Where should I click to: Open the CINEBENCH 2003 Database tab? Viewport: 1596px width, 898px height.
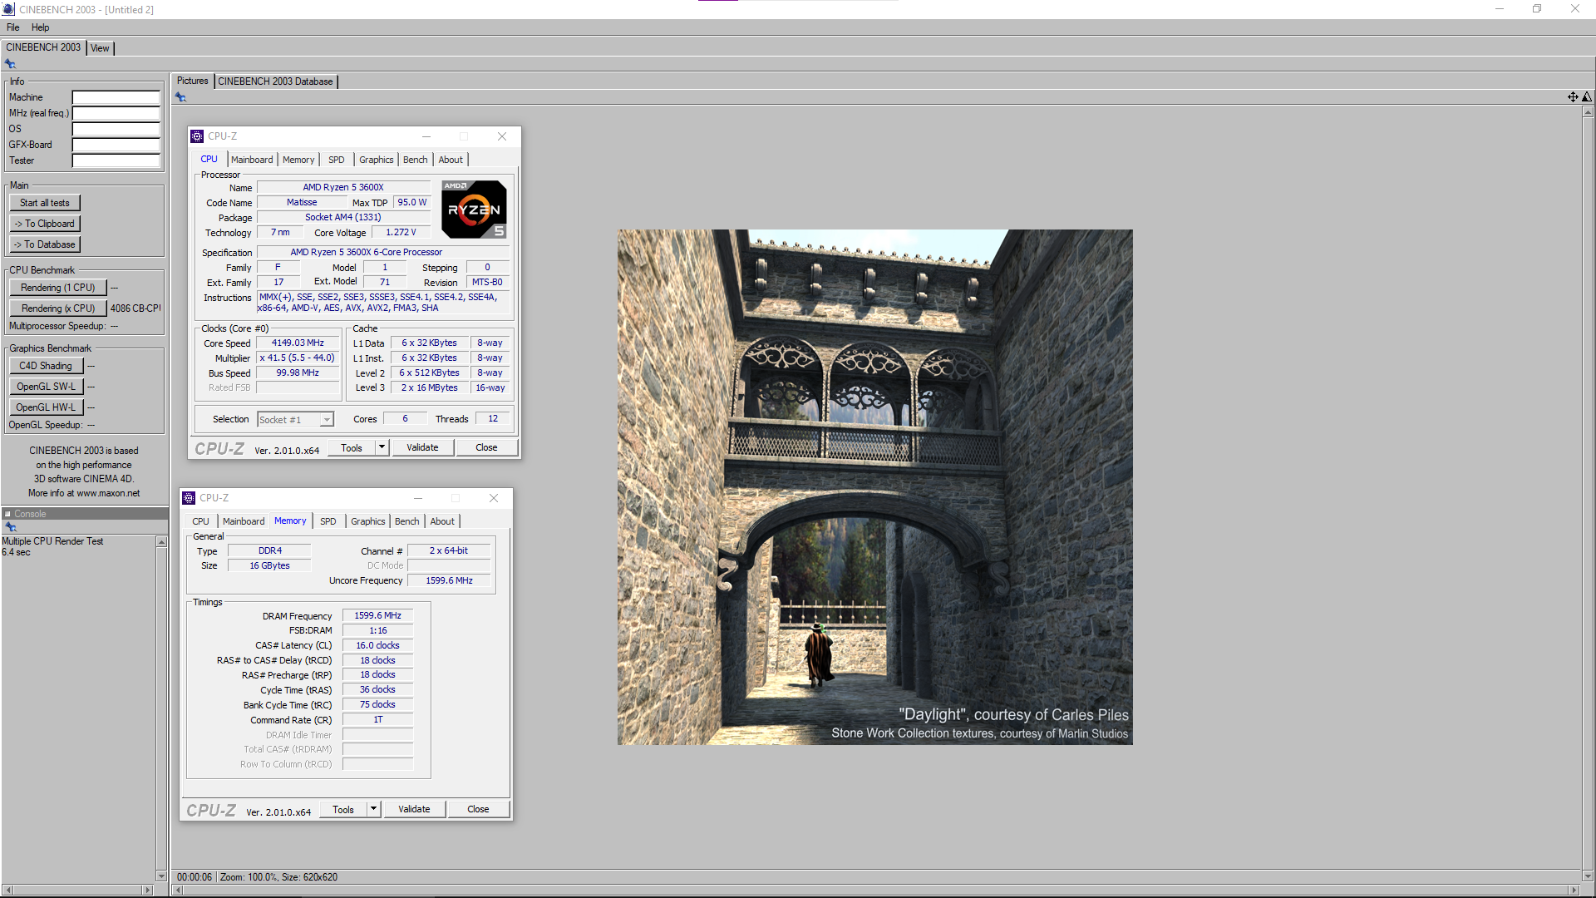pos(275,81)
